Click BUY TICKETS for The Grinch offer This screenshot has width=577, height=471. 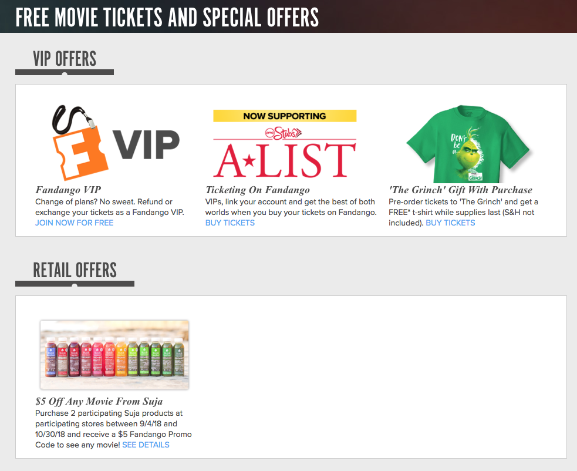coord(450,223)
